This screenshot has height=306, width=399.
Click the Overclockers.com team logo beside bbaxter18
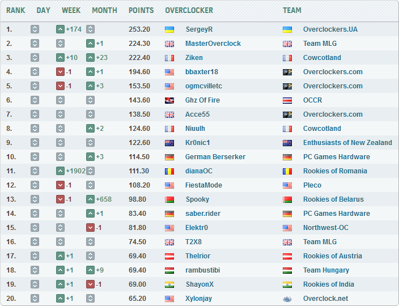[x=287, y=72]
